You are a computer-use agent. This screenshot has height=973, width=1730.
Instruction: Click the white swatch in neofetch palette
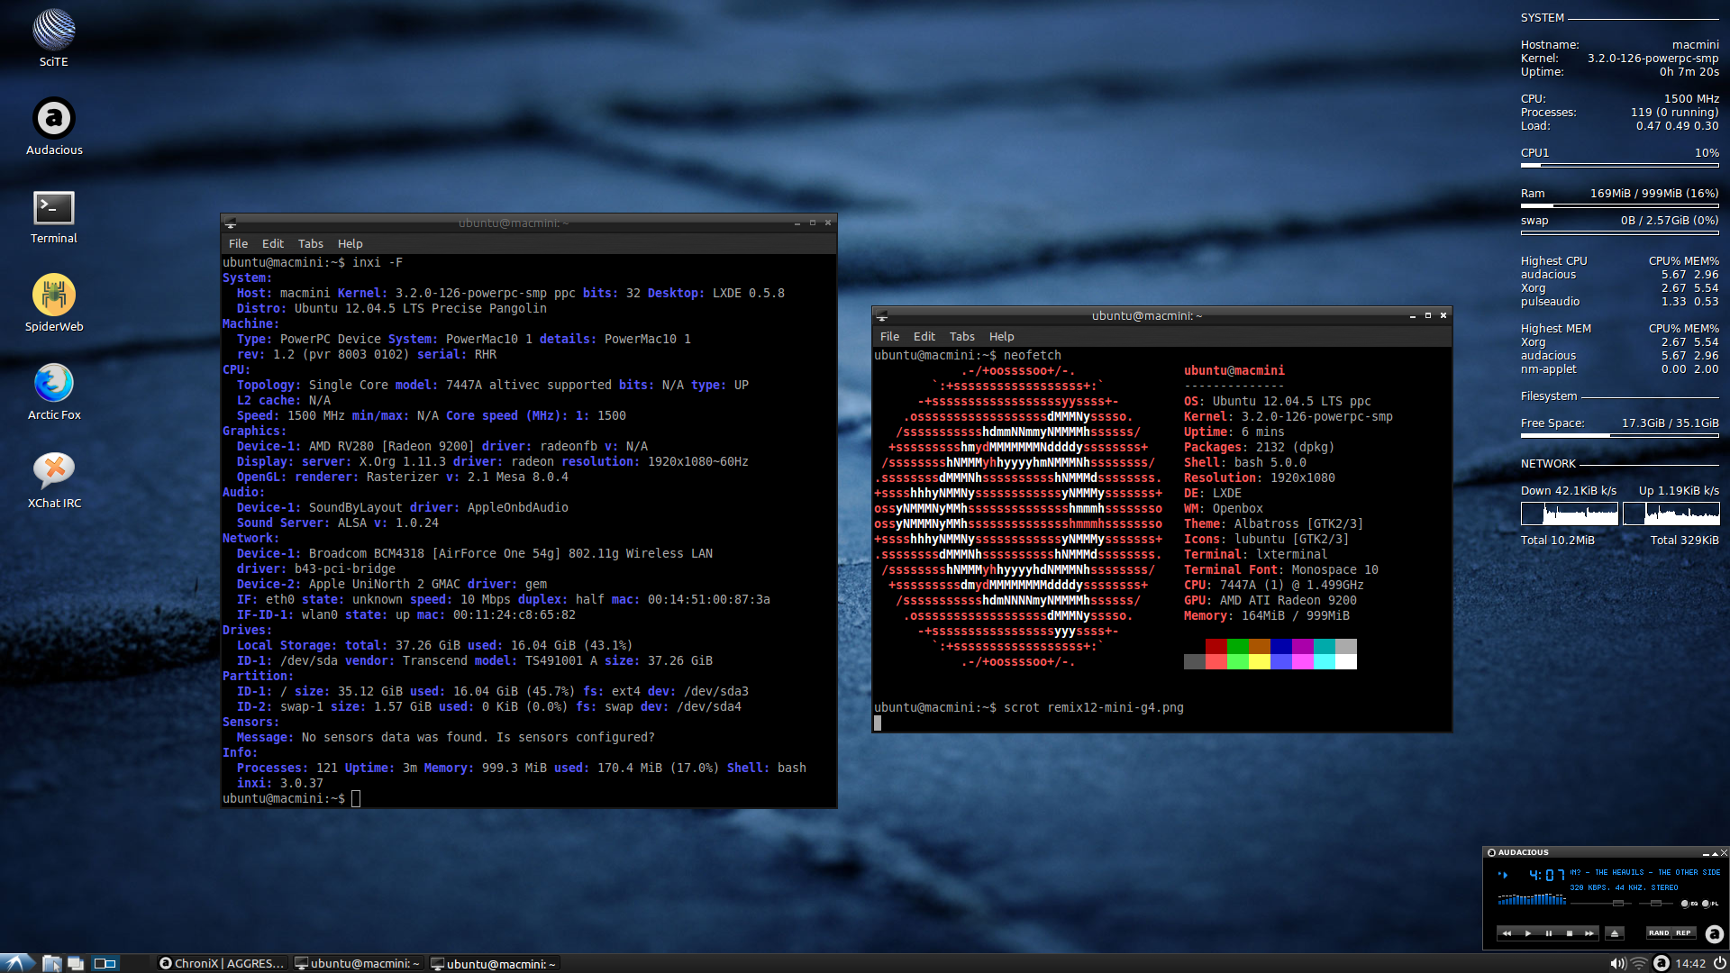(x=1346, y=661)
